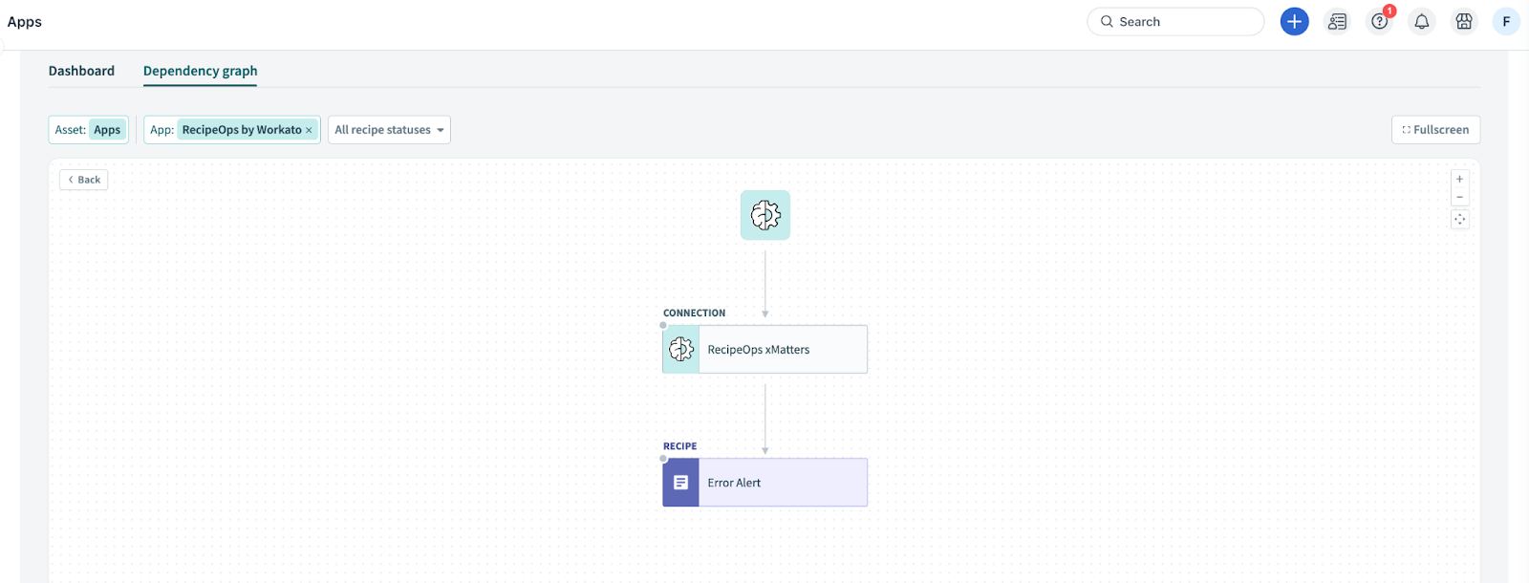
Task: Open the All recipe statuses dropdown
Action: (389, 130)
